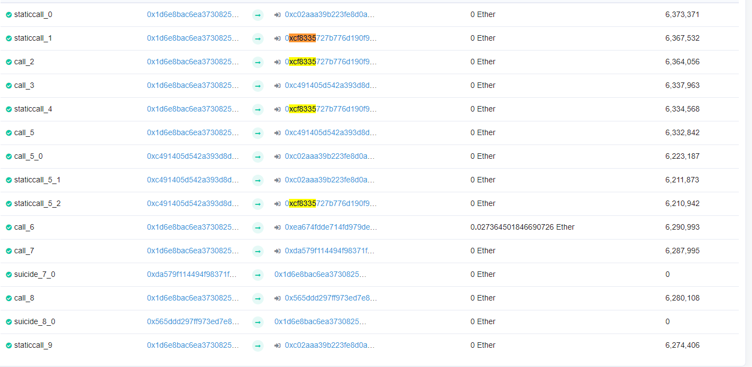The image size is (752, 367).
Task: Select the call_5 trace label
Action: point(24,133)
